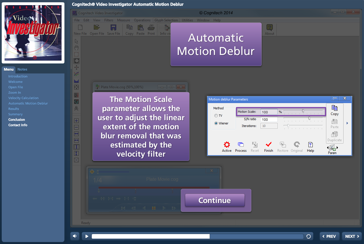Switch to the Menu tab
364x244 pixels.
click(9, 69)
